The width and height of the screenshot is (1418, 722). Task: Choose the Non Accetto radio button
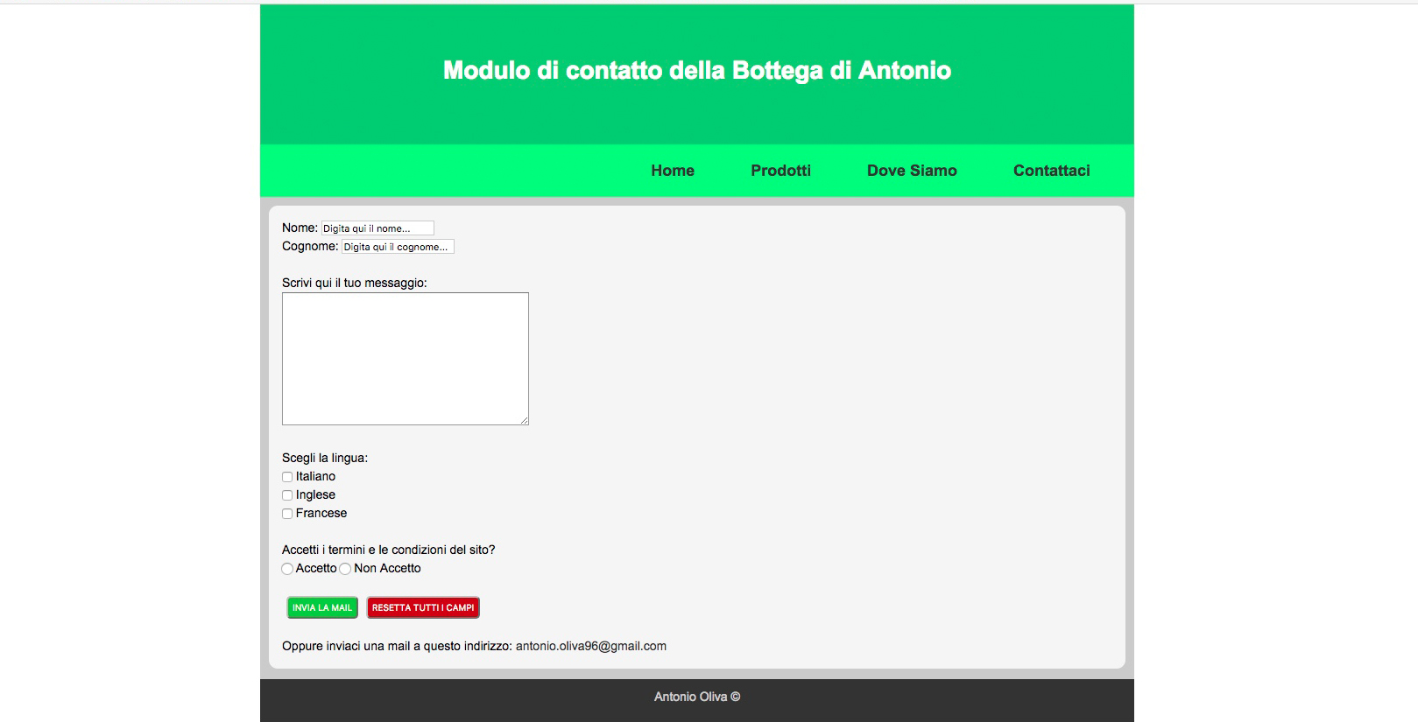click(345, 569)
